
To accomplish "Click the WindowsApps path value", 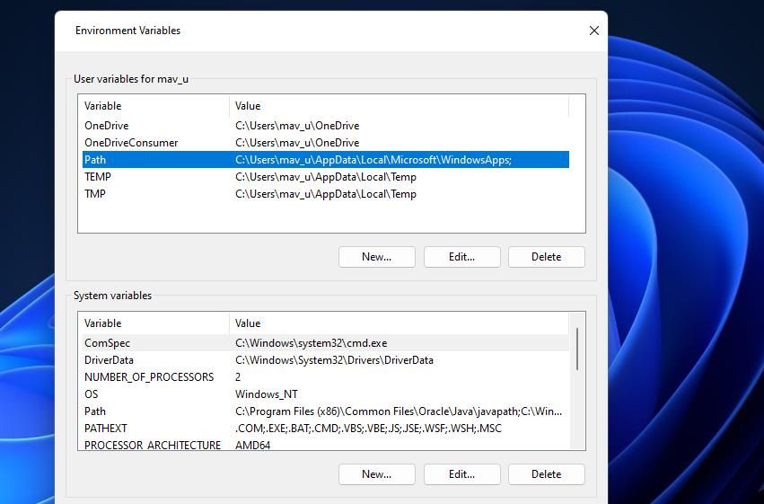I will 373,160.
